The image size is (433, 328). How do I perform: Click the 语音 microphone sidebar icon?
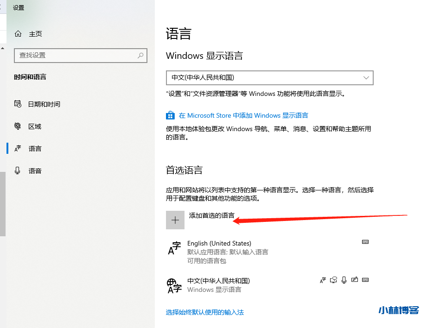coord(18,170)
